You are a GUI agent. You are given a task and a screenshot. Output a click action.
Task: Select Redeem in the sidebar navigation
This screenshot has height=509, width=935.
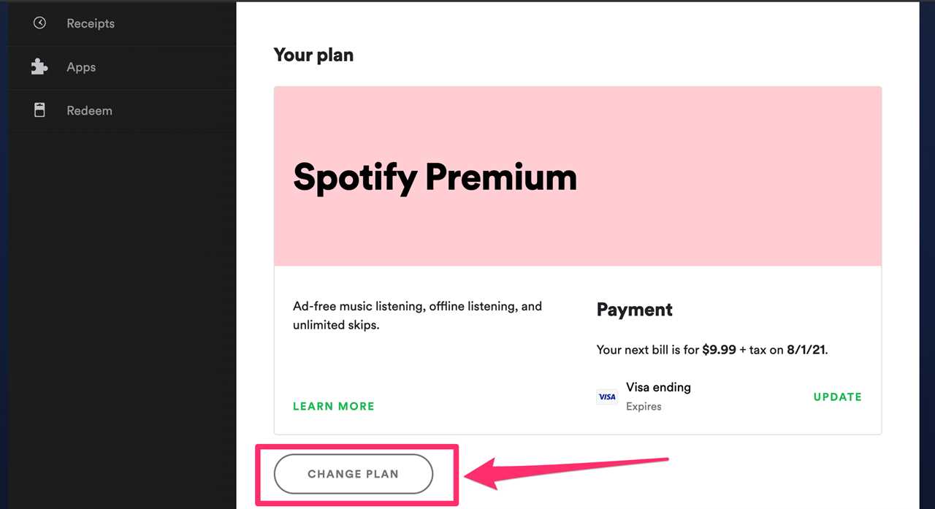tap(89, 110)
